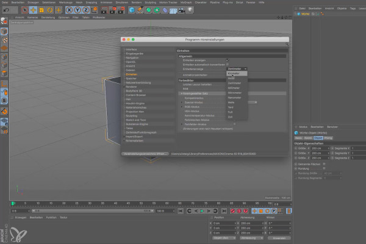The height and width of the screenshot is (244, 366).
Task: Click 'Voreinstellungsverzeichnis öffnen...' button
Action: [145, 154]
